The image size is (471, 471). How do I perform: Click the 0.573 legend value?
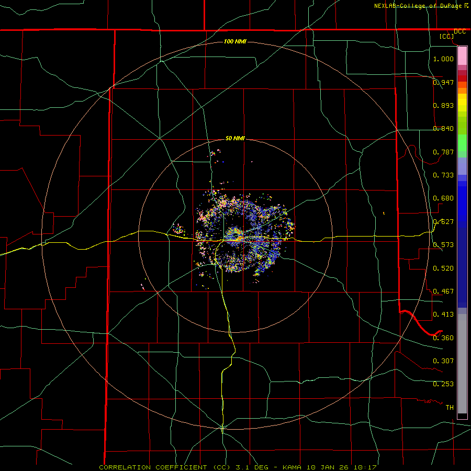pos(443,245)
